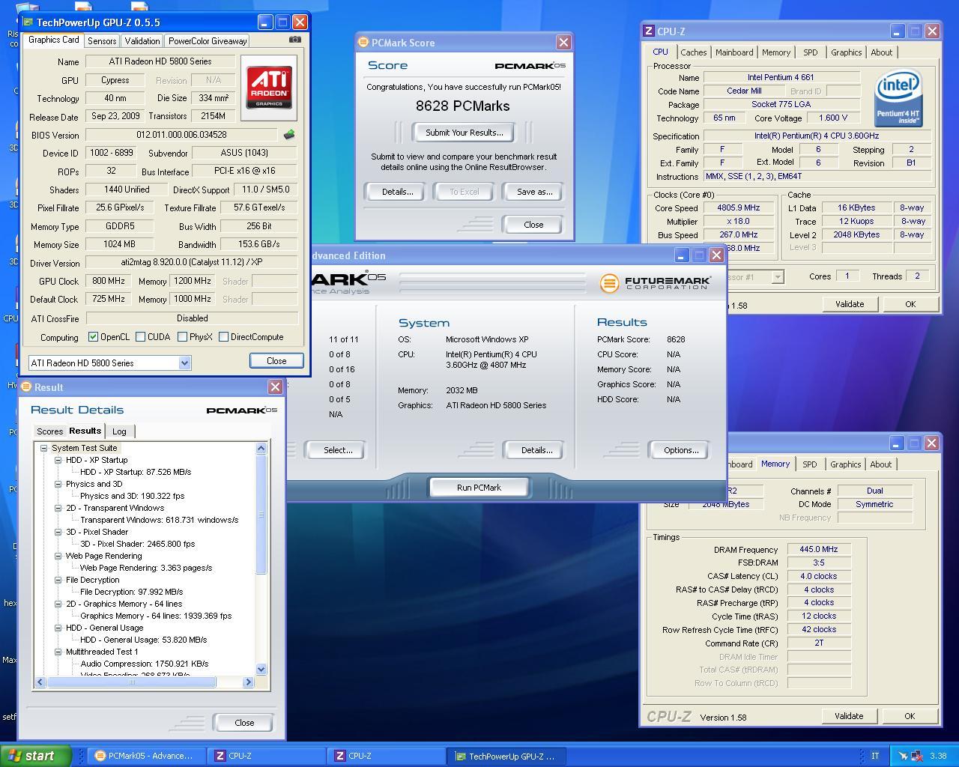Open the PowerColor Giveaway tab
Image resolution: width=959 pixels, height=767 pixels.
[x=208, y=41]
